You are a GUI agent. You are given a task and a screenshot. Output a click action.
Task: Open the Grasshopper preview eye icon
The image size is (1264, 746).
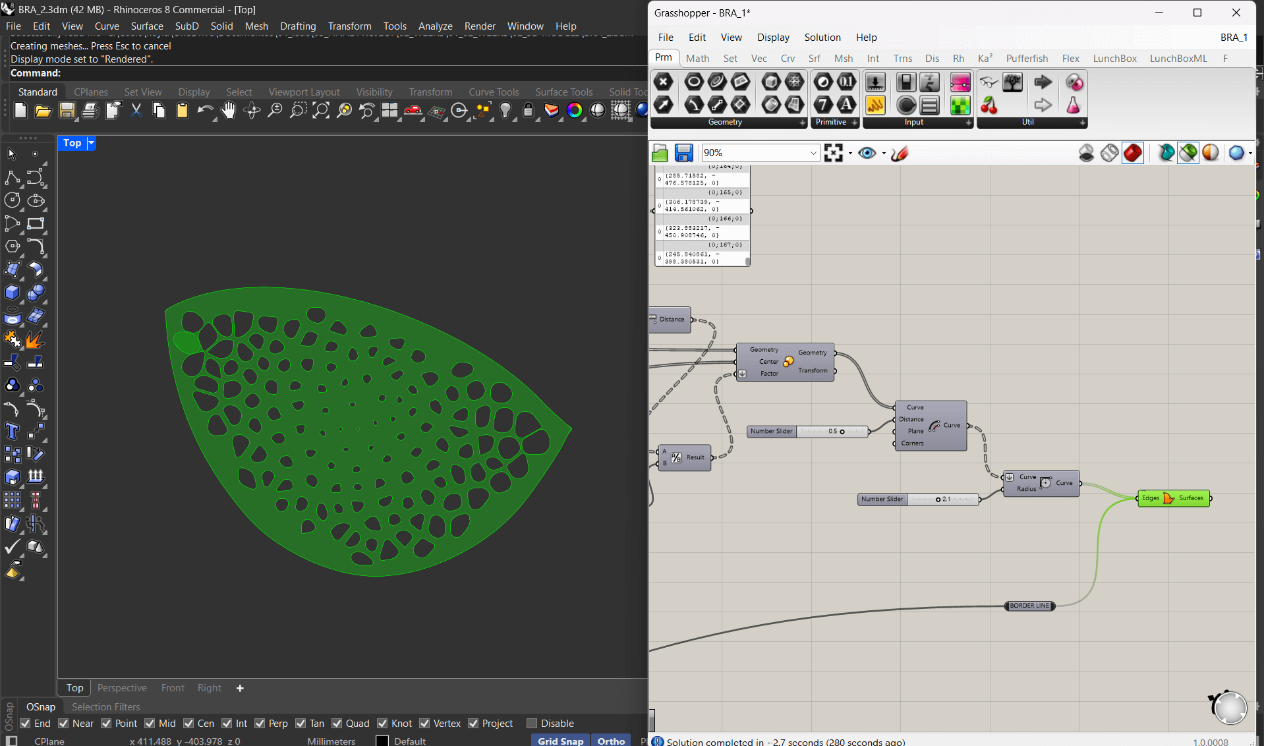(867, 153)
